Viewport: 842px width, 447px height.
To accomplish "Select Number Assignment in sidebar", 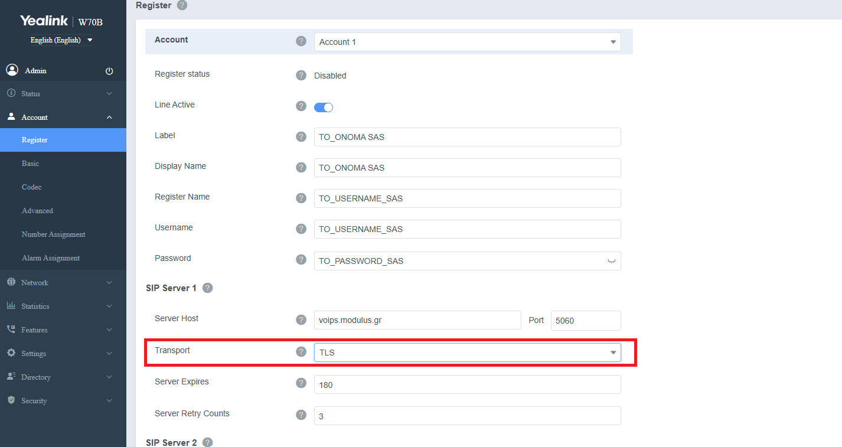I will pyautogui.click(x=54, y=234).
